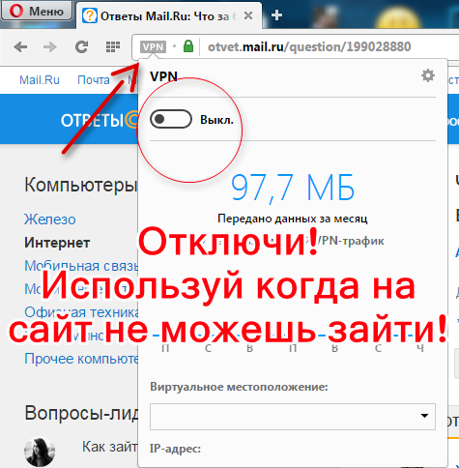
Task: Click the green padlock security icon
Action: [188, 46]
